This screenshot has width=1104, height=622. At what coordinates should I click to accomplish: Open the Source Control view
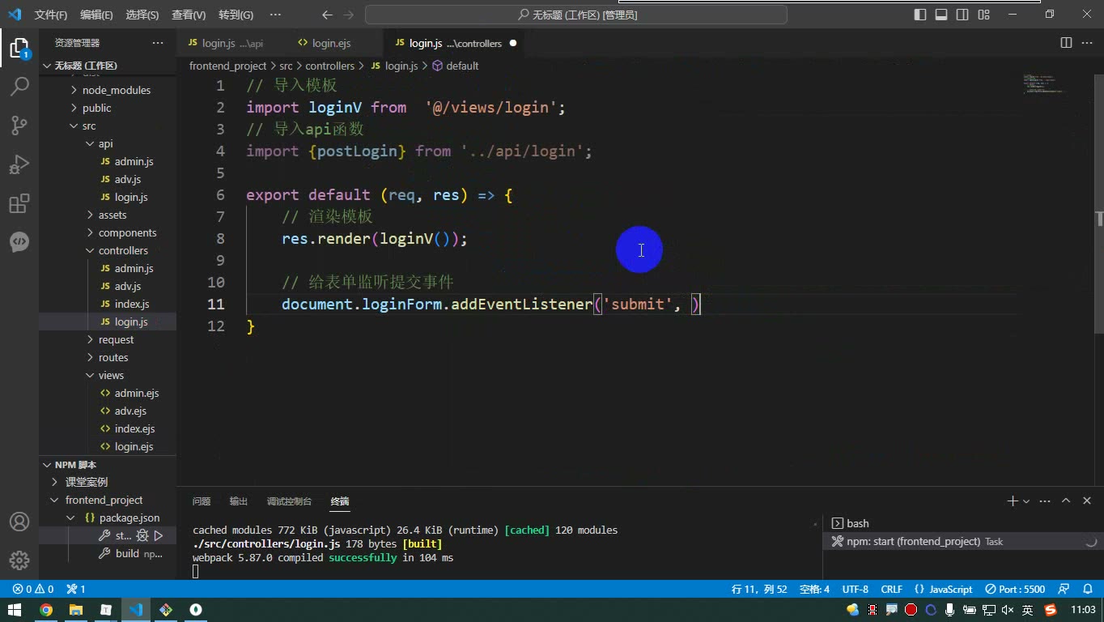point(19,125)
